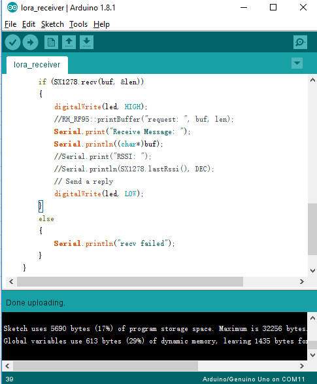The width and height of the screenshot is (317, 384).
Task: Click the editor horizontal scroll right arrow
Action: pos(302,282)
